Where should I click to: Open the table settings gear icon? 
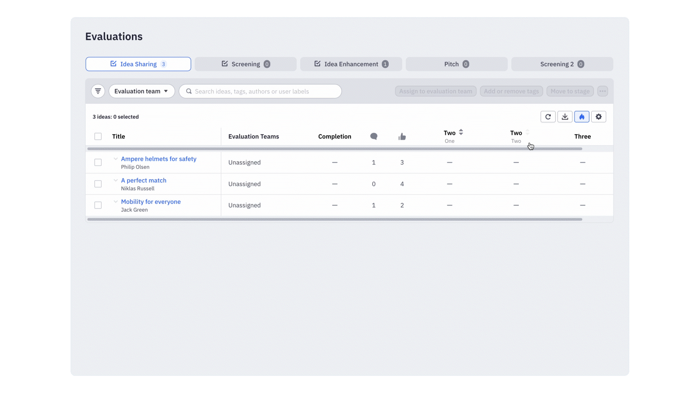598,116
